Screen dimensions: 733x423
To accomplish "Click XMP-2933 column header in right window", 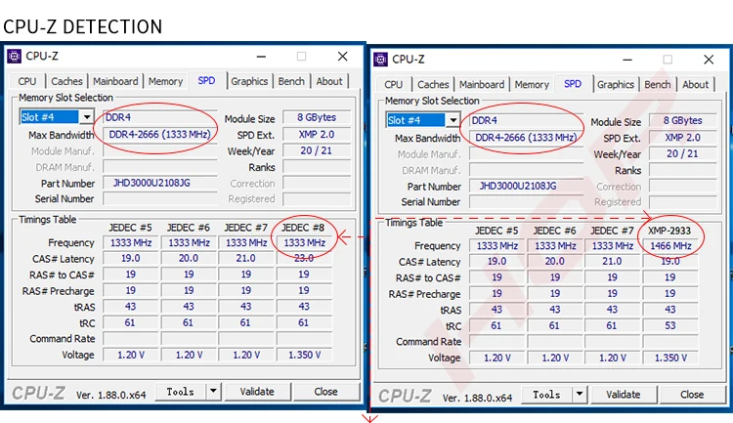I will (x=669, y=231).
